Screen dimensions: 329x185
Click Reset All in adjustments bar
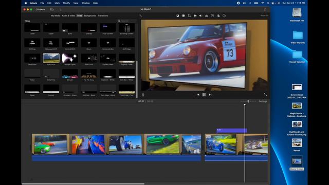pyautogui.click(x=264, y=15)
